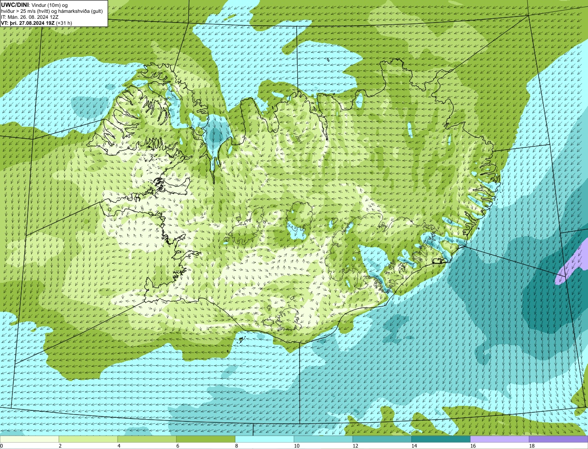588x449 pixels.
Task: Click the legend scale label 0
Action: coord(2,446)
